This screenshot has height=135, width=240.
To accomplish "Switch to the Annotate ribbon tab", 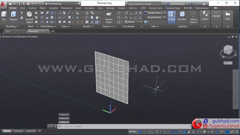I will point(90,8).
